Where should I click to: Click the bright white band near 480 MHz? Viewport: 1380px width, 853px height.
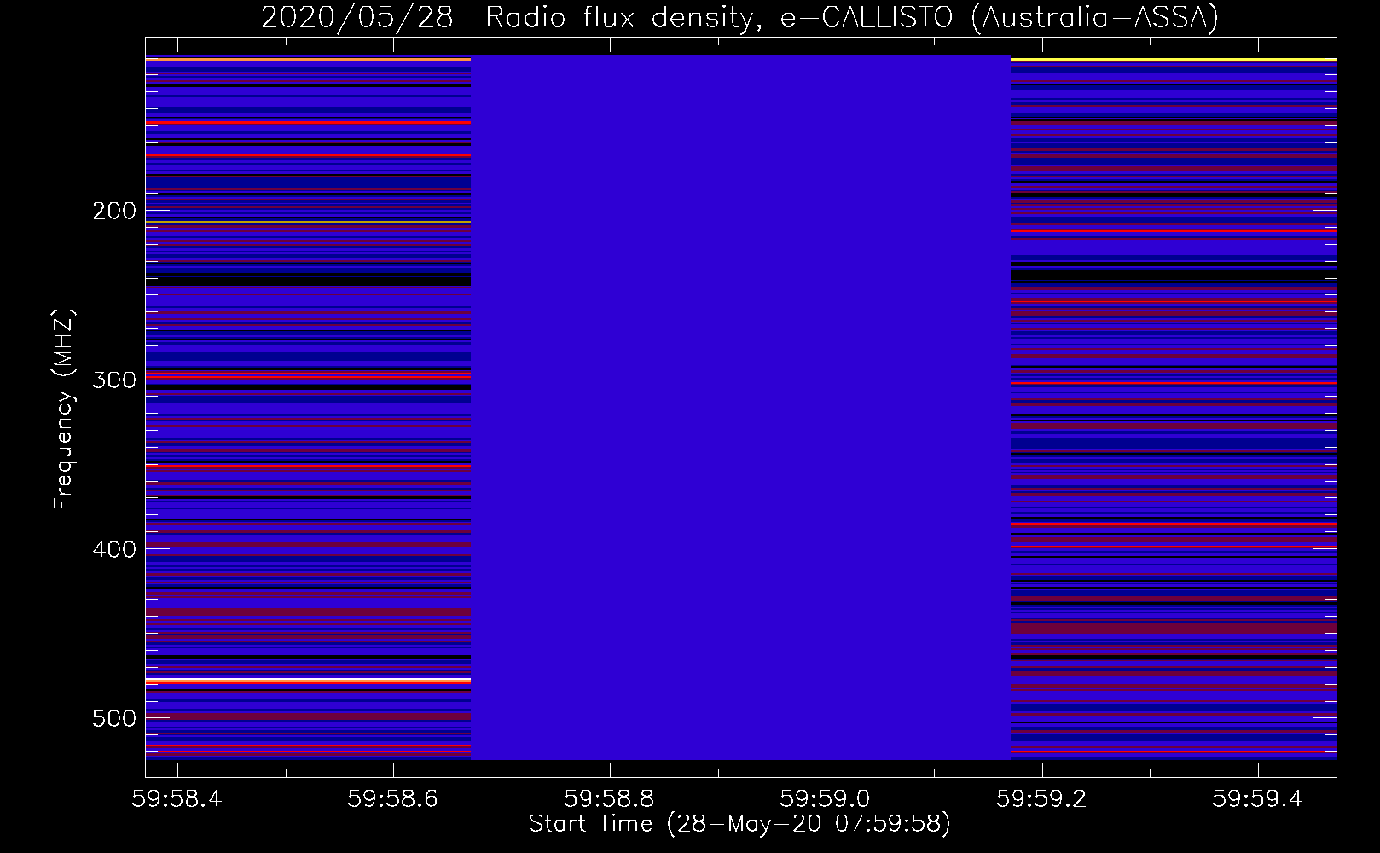point(308,680)
